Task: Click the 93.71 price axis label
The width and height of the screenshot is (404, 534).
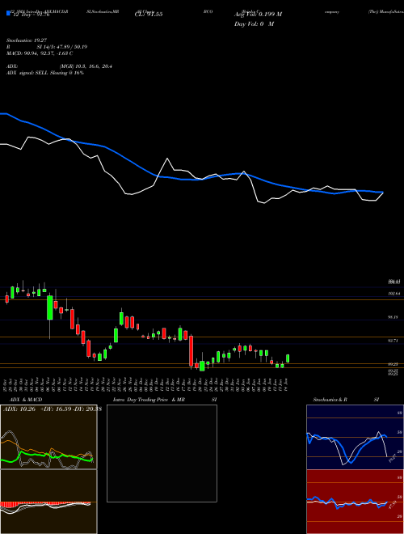Action: coord(393,340)
